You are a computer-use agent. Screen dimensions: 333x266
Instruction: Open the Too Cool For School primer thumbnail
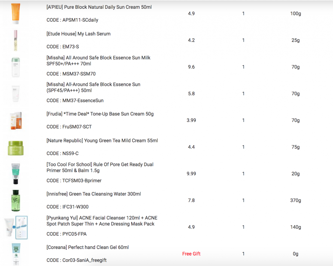tap(16, 174)
